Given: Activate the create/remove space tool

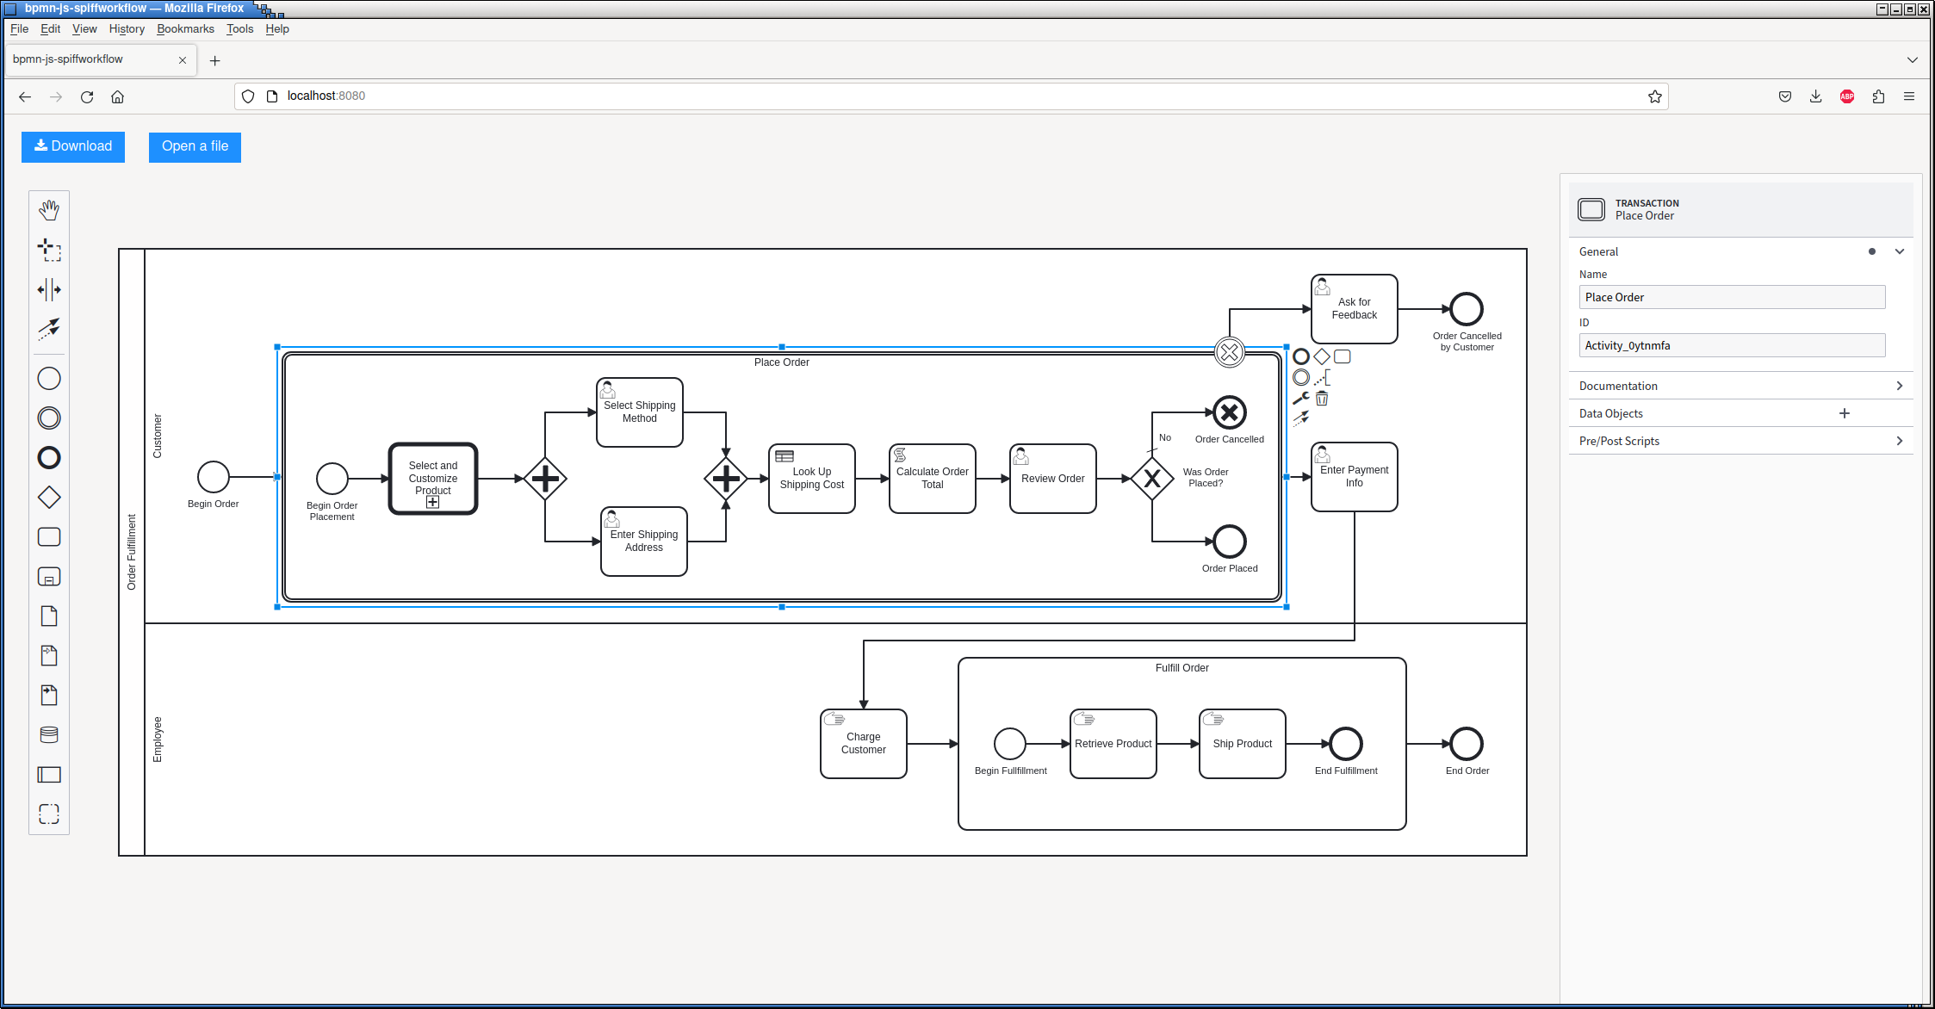Looking at the screenshot, I should click(x=49, y=289).
